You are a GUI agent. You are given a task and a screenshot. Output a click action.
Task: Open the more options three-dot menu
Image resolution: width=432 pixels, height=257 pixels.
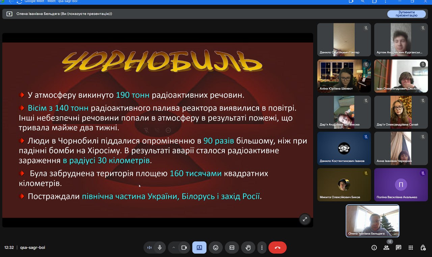tap(262, 248)
